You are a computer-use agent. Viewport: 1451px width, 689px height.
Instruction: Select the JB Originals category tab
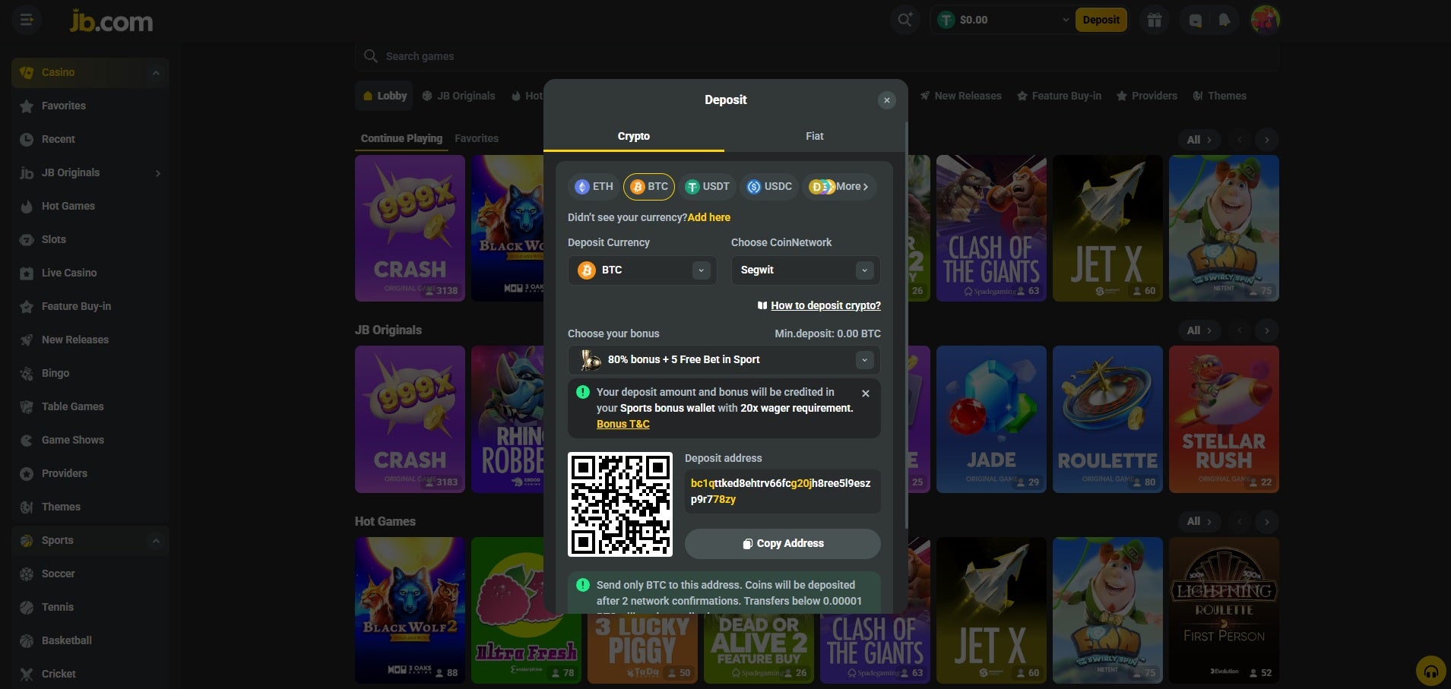tap(458, 96)
